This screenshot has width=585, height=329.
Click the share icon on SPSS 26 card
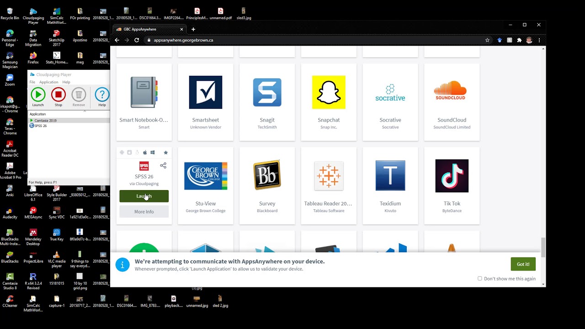point(163,165)
